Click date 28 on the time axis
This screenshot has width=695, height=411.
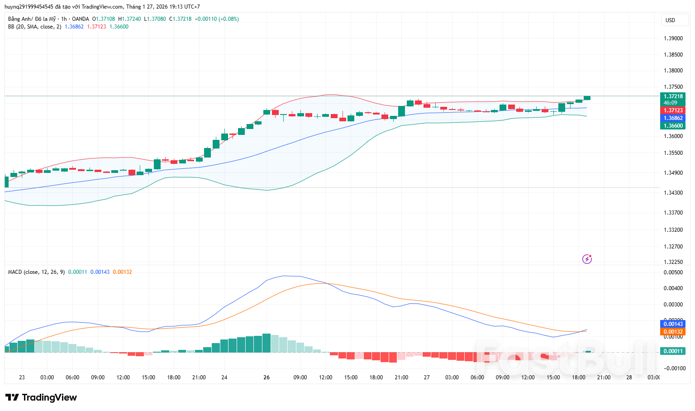click(x=629, y=378)
